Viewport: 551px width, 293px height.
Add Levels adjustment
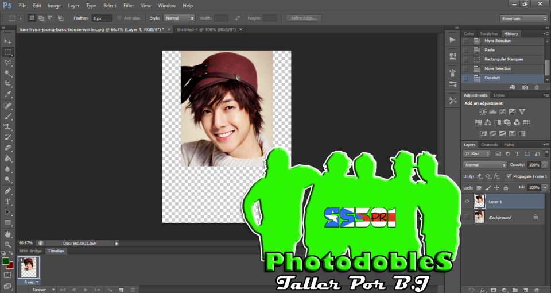click(492, 112)
